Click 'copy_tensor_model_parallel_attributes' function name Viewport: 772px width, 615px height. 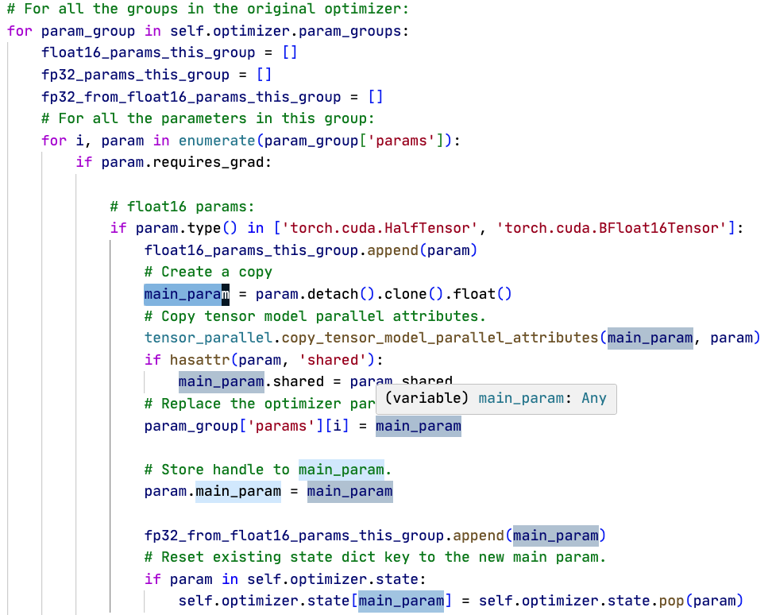(x=440, y=338)
